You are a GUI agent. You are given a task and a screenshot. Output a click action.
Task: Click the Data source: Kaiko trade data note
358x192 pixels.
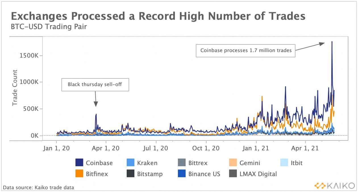pyautogui.click(x=39, y=187)
